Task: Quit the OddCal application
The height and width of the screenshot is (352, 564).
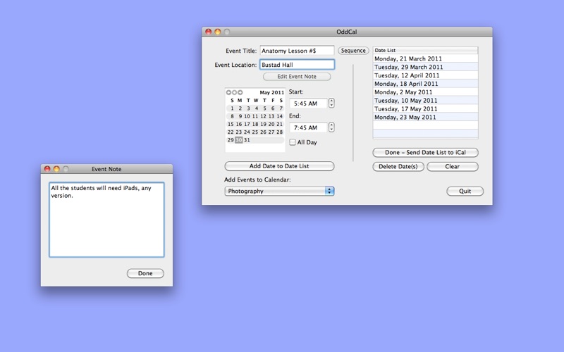Action: pyautogui.click(x=465, y=191)
